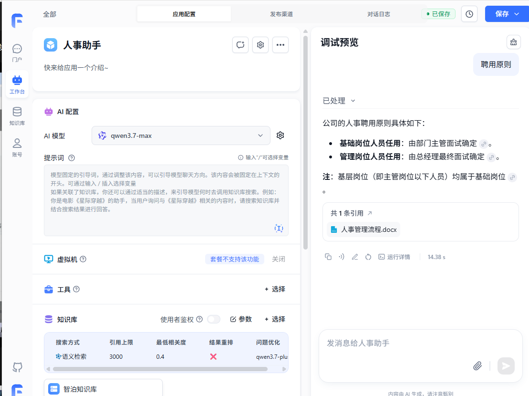Viewport: 529px width, 396px height.
Task: Open AI model settings gear icon
Action: tap(280, 135)
